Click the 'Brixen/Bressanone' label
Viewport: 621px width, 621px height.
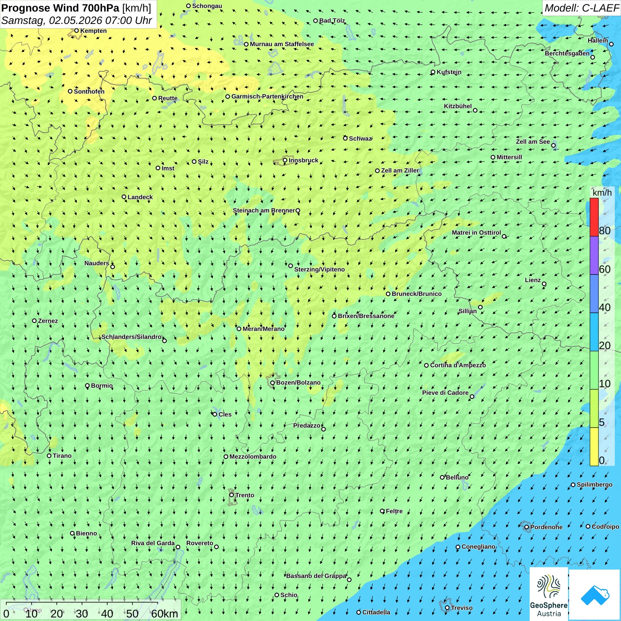pyautogui.click(x=366, y=316)
